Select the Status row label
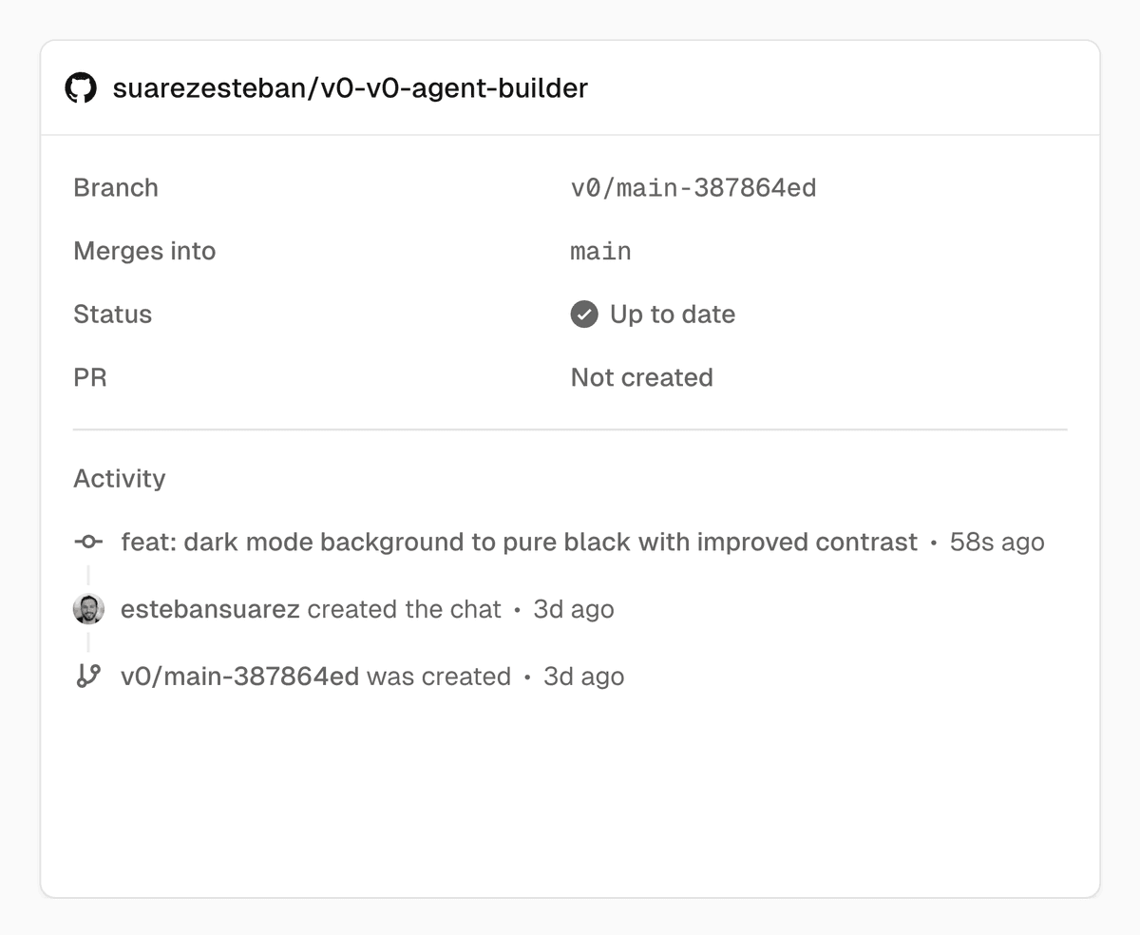 coord(112,314)
